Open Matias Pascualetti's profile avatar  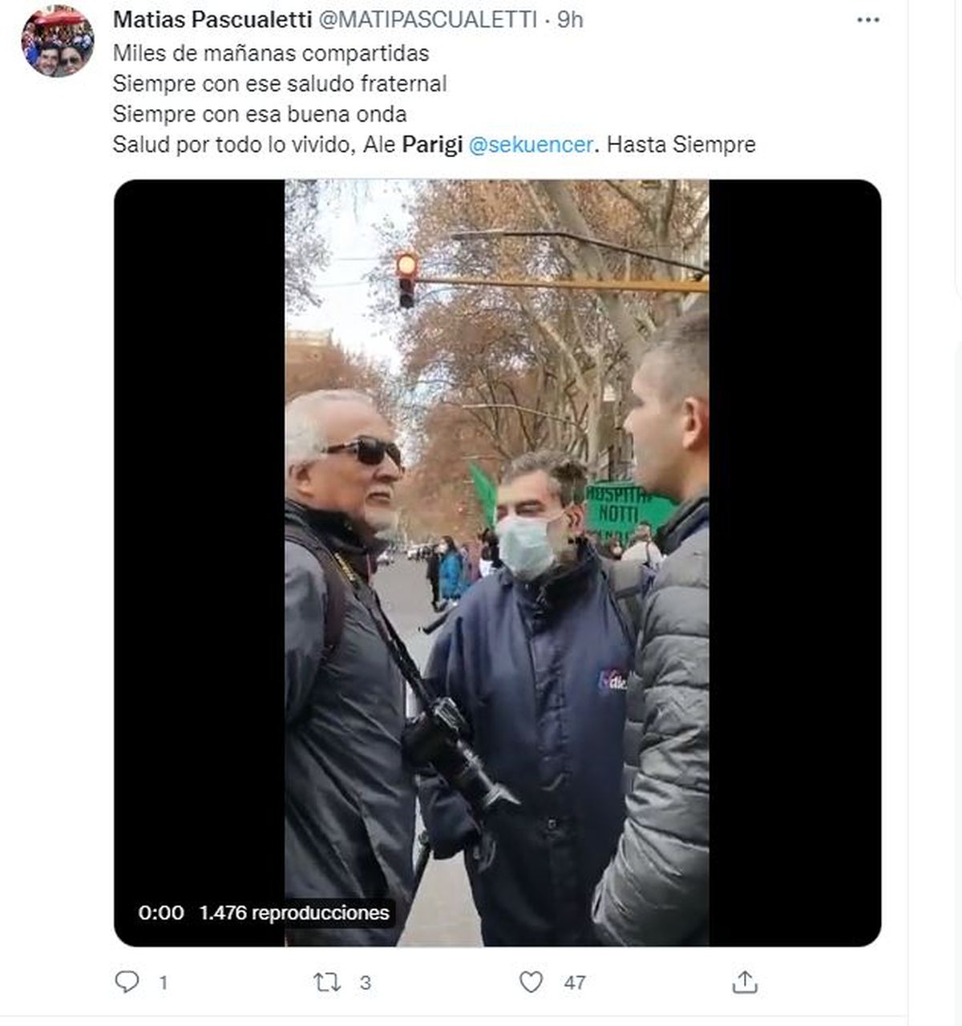(57, 42)
